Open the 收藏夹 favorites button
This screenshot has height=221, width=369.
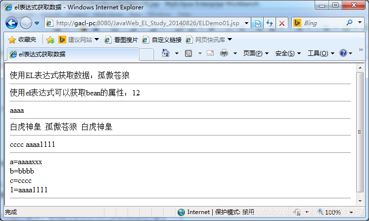[23, 40]
